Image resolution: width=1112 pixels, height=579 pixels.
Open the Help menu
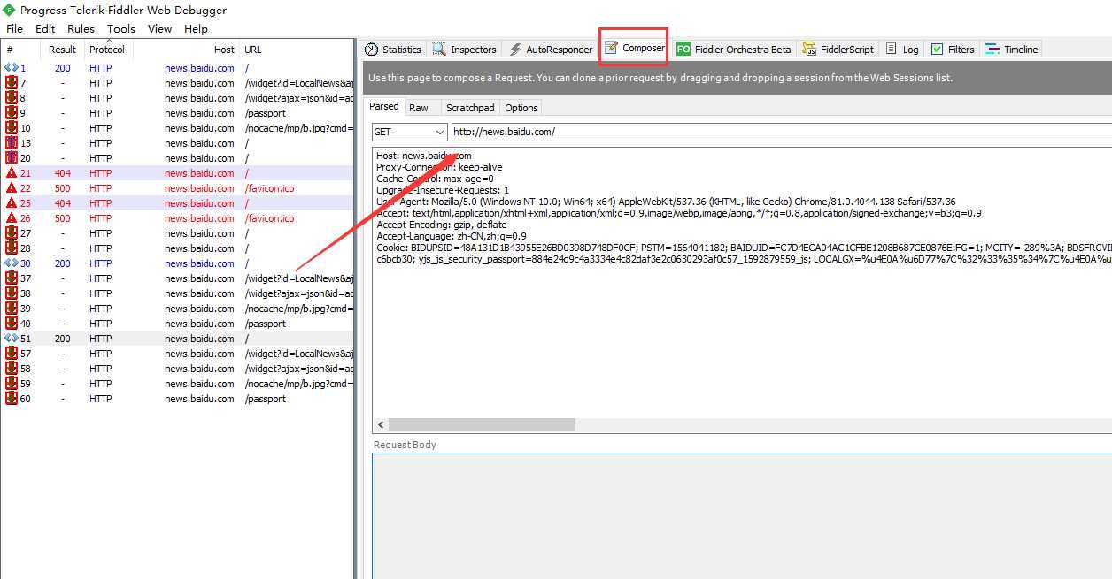[x=196, y=28]
